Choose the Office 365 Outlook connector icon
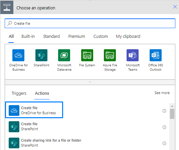This screenshot has width=179, height=150. coord(156,55)
